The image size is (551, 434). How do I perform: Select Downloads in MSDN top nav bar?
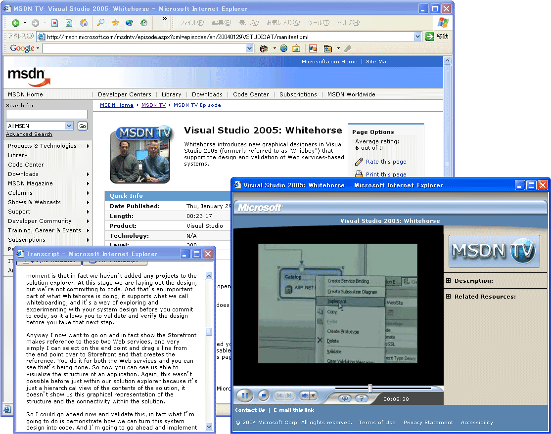207,94
